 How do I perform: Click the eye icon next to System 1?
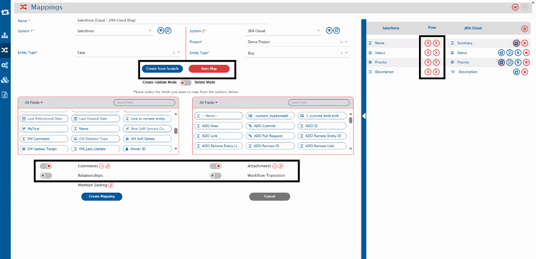(160, 31)
